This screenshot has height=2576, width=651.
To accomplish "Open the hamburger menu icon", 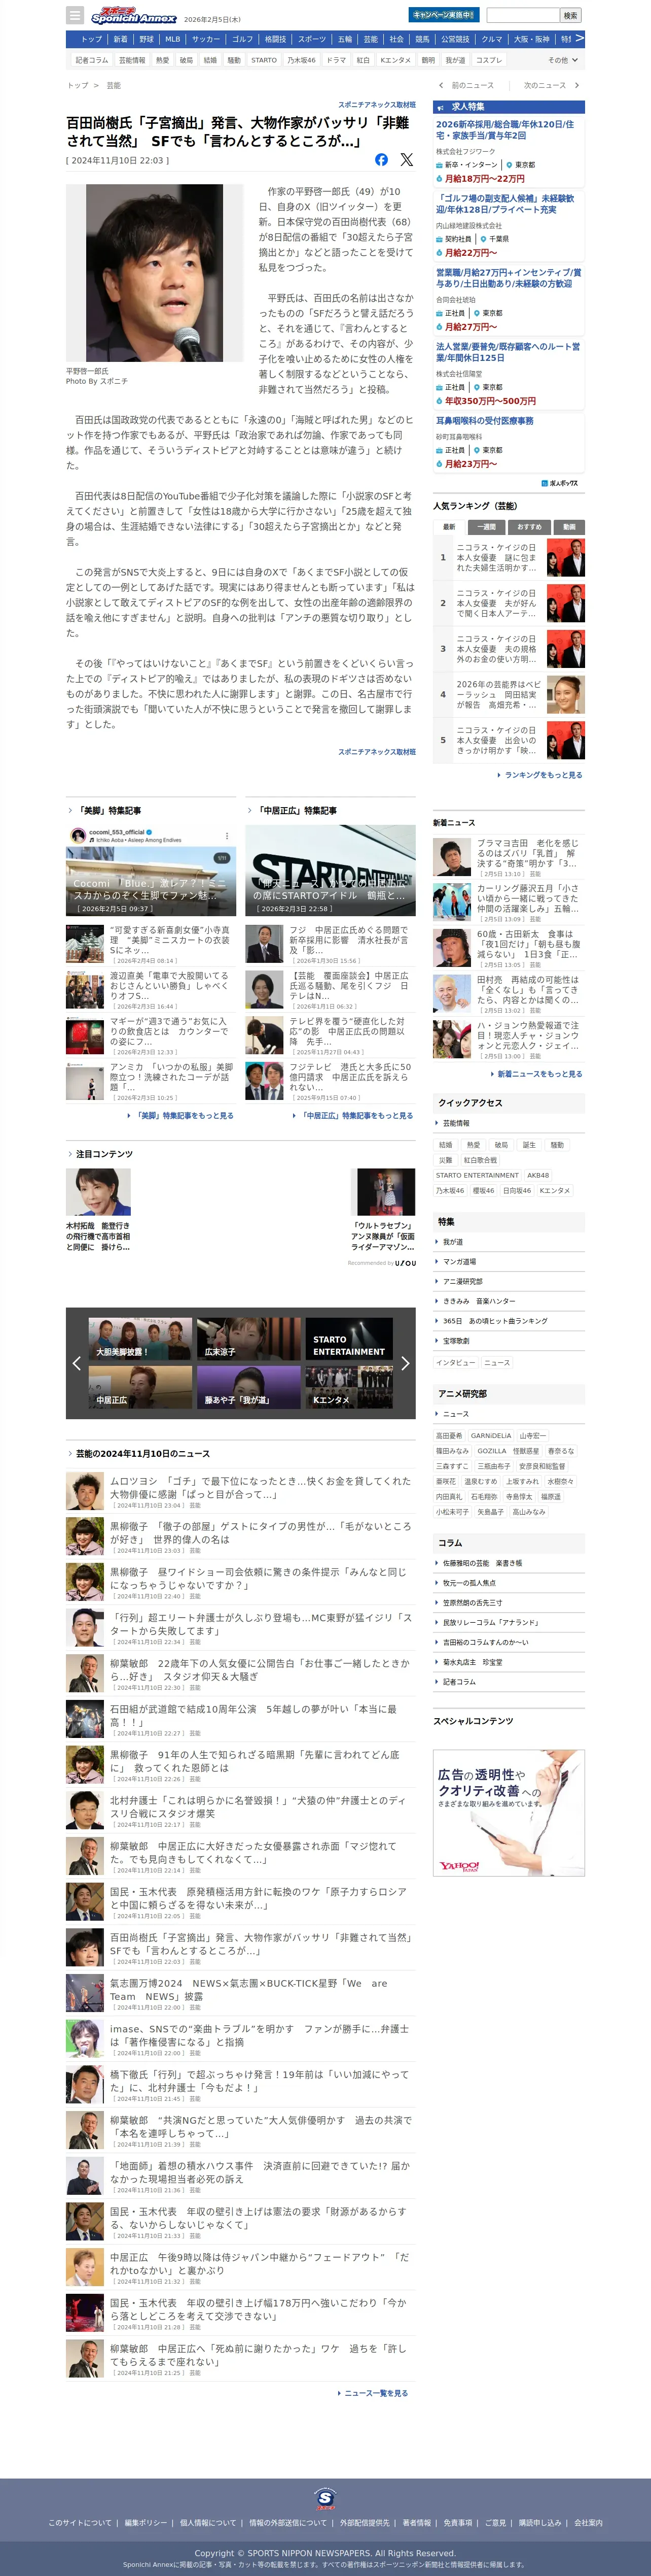I will click(x=75, y=15).
